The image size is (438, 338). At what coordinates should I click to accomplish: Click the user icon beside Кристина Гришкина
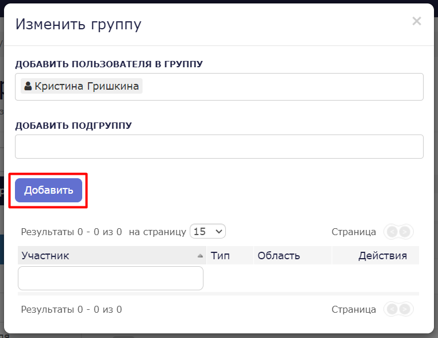[x=28, y=86]
